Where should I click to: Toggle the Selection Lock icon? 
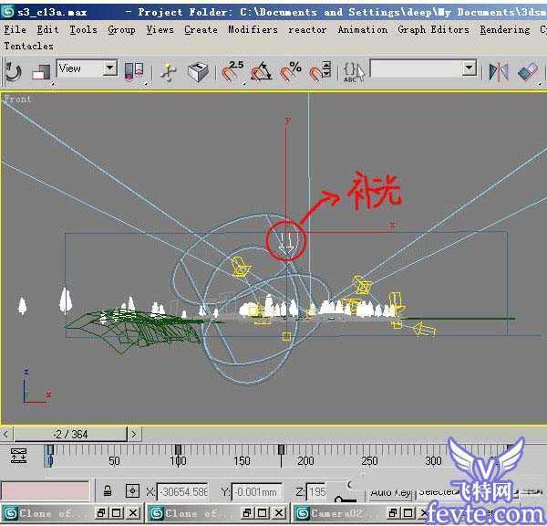pos(108,491)
